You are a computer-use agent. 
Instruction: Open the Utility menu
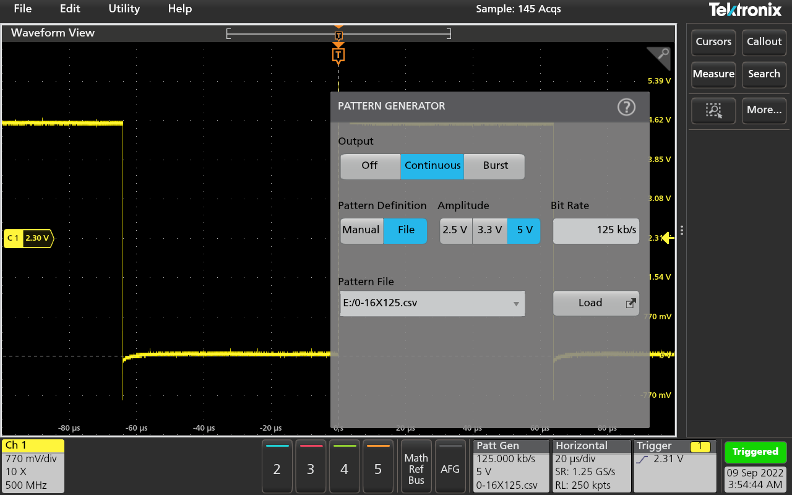[123, 9]
